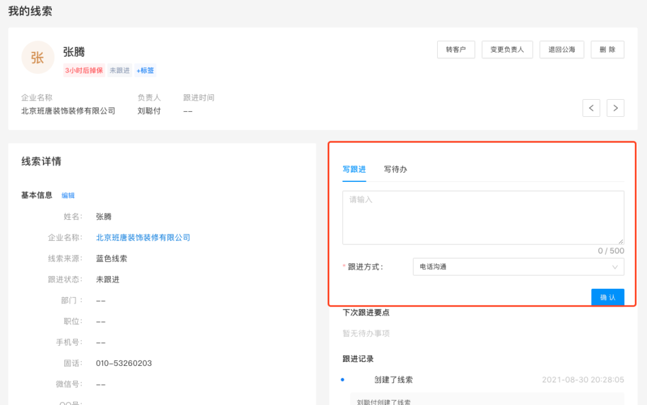The image size is (647, 405).
Task: Click the text area resize handle
Action: coord(621,241)
